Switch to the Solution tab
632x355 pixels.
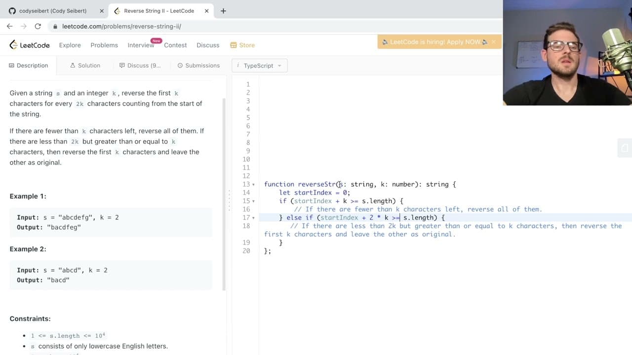click(x=85, y=66)
